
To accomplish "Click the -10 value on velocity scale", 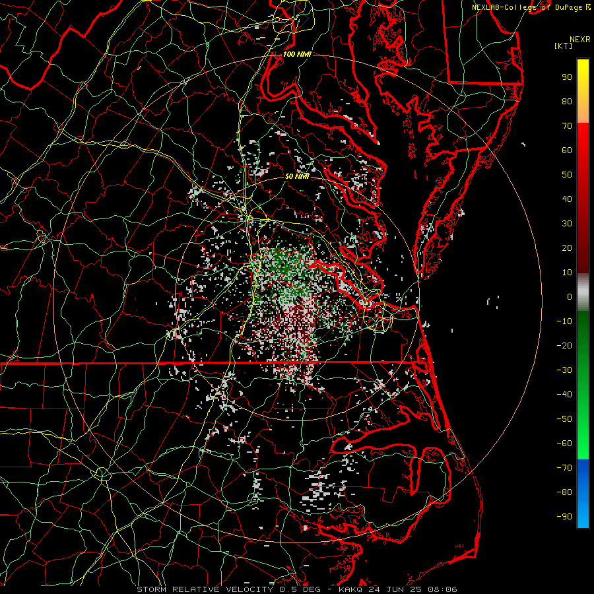I will tap(564, 321).
